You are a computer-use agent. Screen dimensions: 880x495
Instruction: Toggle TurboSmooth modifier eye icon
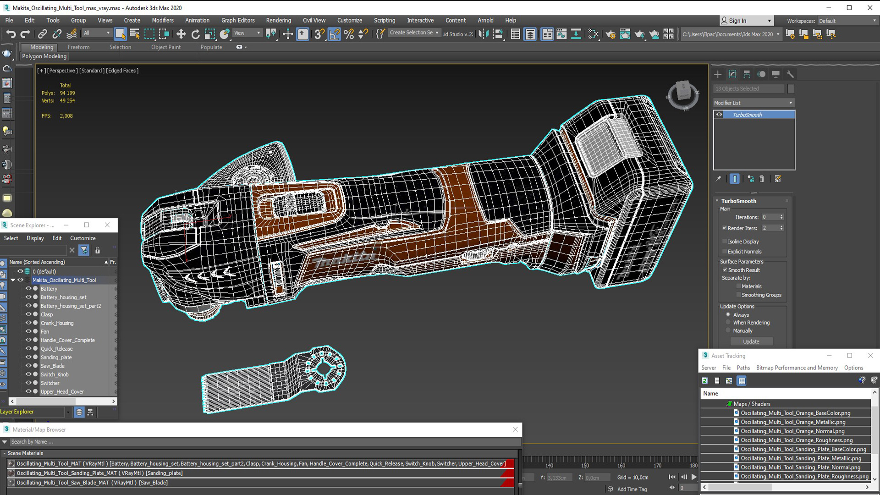coord(719,115)
